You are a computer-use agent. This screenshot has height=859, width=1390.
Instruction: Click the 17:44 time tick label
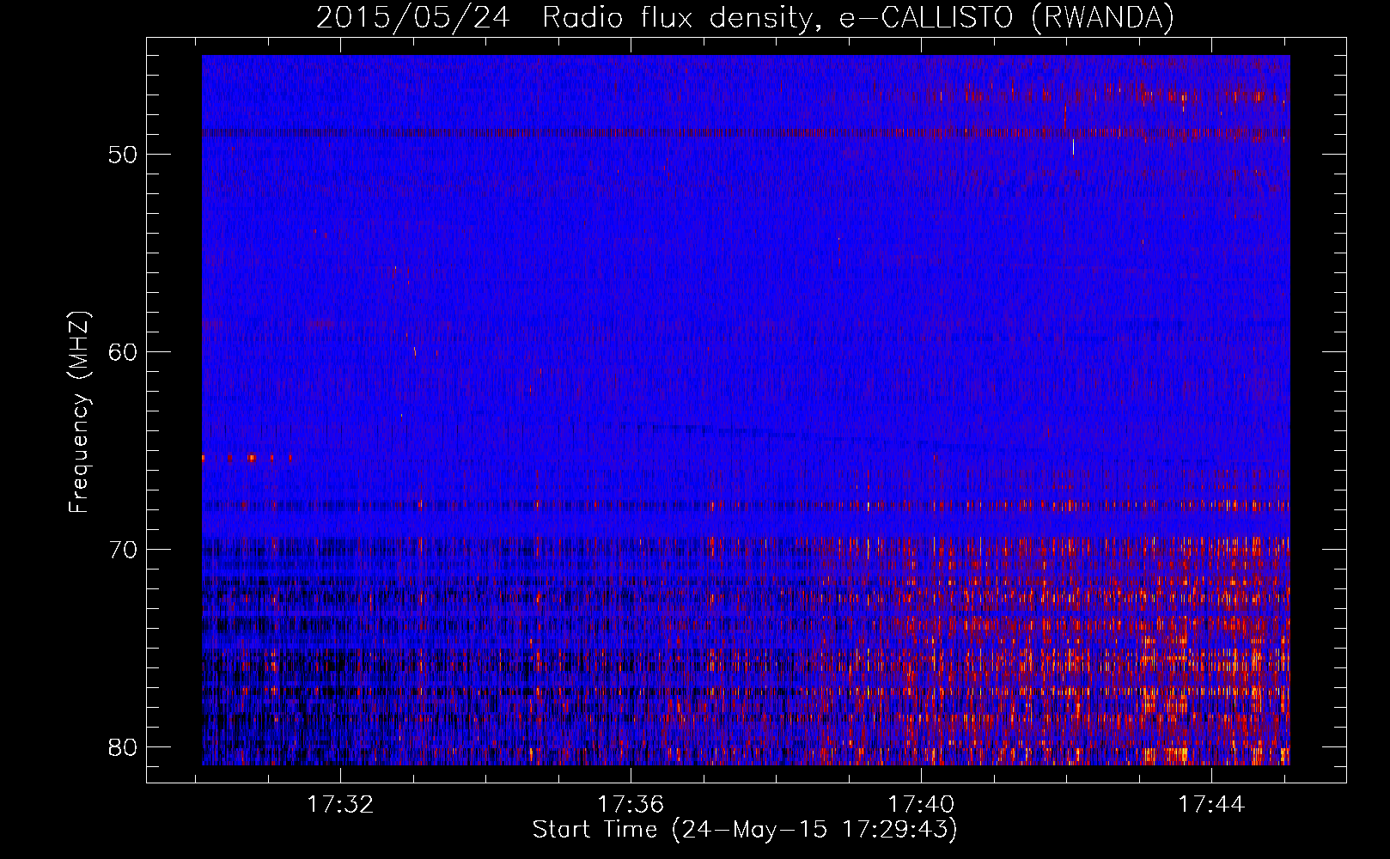pyautogui.click(x=1211, y=805)
